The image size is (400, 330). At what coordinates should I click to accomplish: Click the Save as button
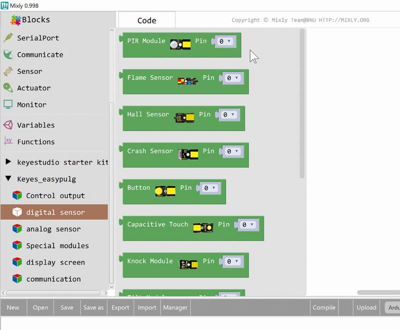tap(93, 307)
